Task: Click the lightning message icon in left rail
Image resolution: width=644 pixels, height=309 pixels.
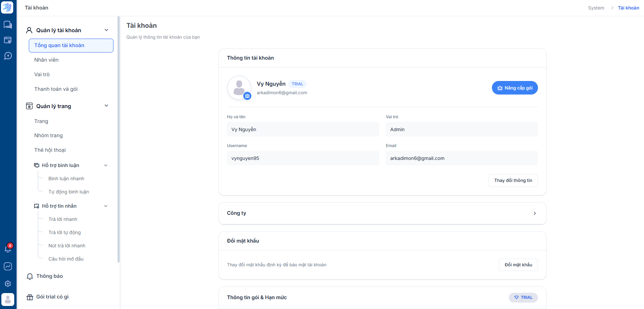Action: click(x=8, y=56)
